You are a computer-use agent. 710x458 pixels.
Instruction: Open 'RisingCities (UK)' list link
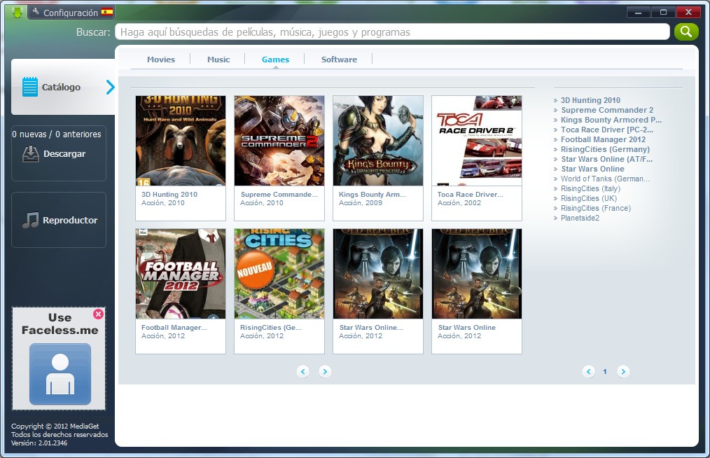pyautogui.click(x=589, y=198)
